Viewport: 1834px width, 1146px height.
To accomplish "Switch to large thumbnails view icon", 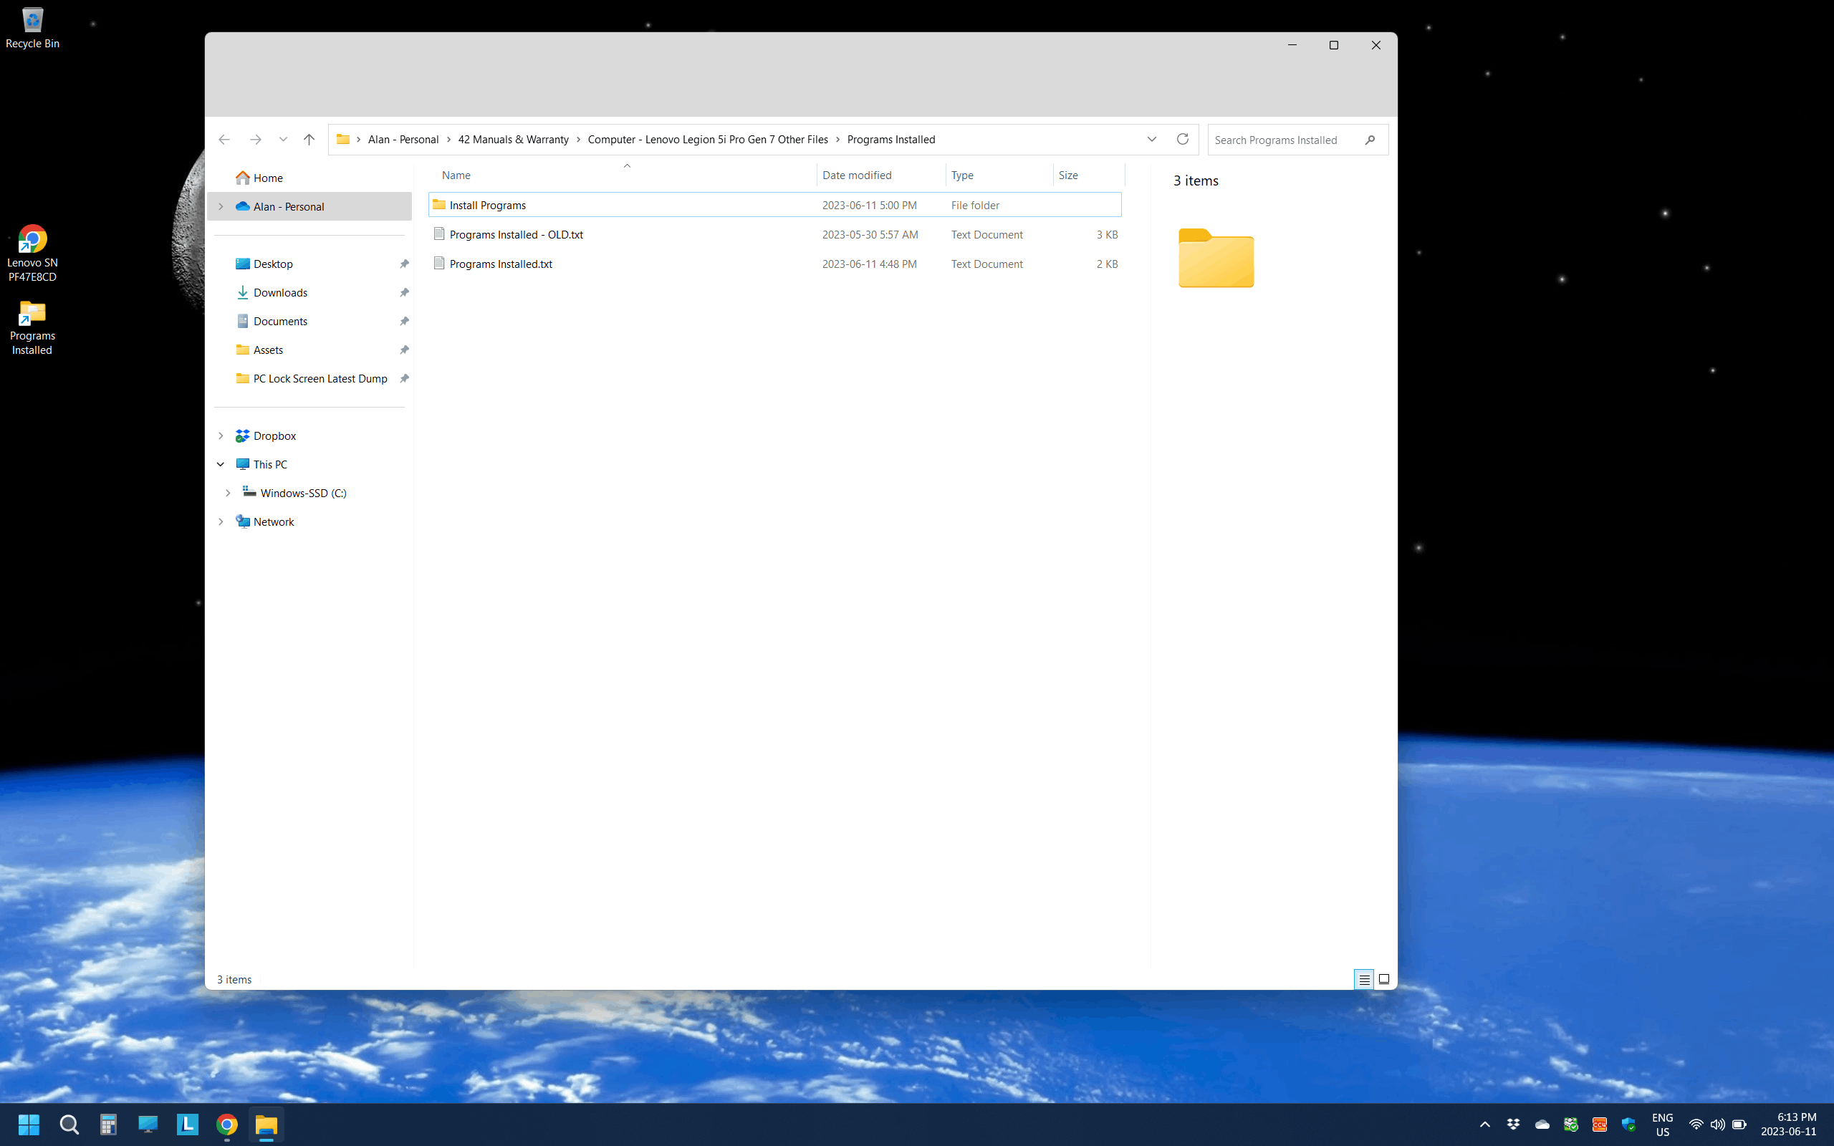I will [1384, 979].
